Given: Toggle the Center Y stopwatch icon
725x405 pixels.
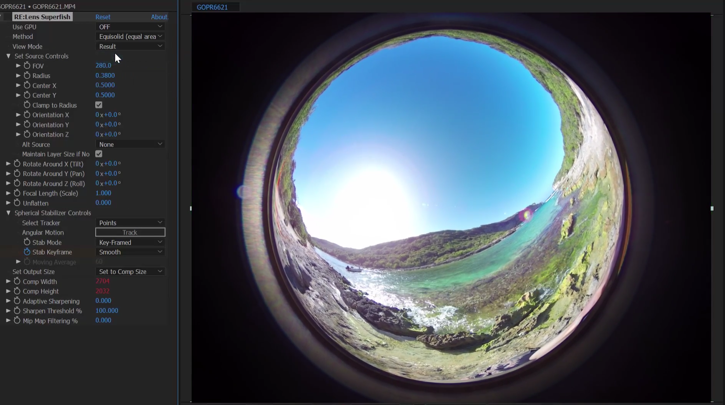Looking at the screenshot, I should click(27, 95).
